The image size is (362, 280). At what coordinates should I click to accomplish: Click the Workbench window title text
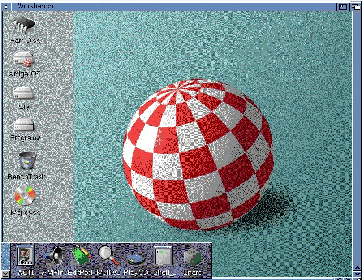click(x=35, y=6)
